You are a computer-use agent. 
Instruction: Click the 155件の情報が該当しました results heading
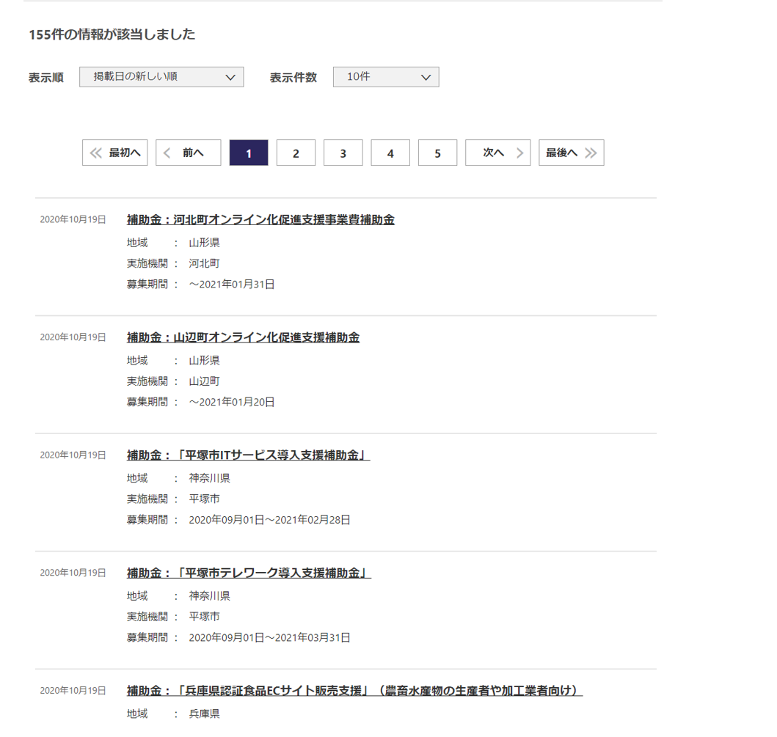coord(112,34)
